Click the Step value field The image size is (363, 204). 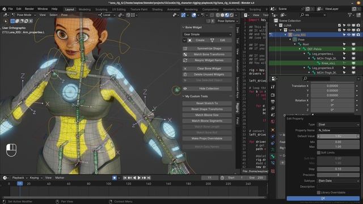[x=338, y=169]
